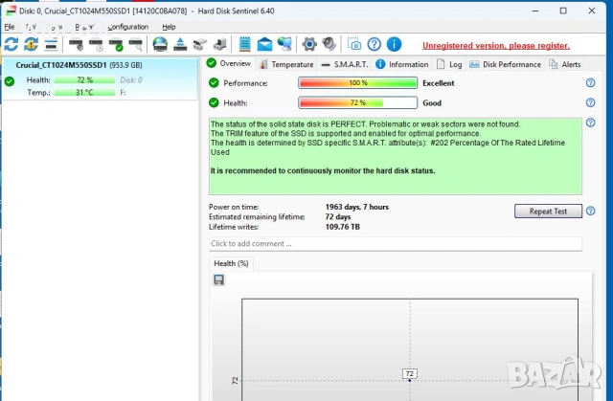
Task: Switch to the Log tab
Action: point(449,64)
